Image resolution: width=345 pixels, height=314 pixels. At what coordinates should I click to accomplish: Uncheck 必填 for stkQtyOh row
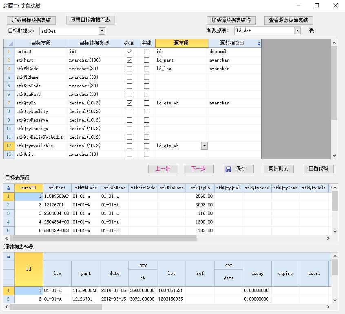129,103
